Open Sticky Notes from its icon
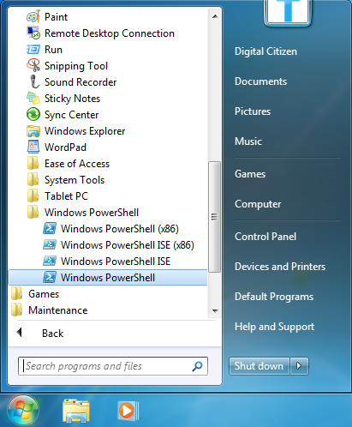The width and height of the screenshot is (352, 427). (33, 99)
